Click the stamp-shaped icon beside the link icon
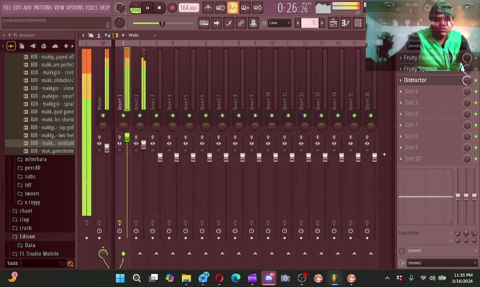 point(253,23)
